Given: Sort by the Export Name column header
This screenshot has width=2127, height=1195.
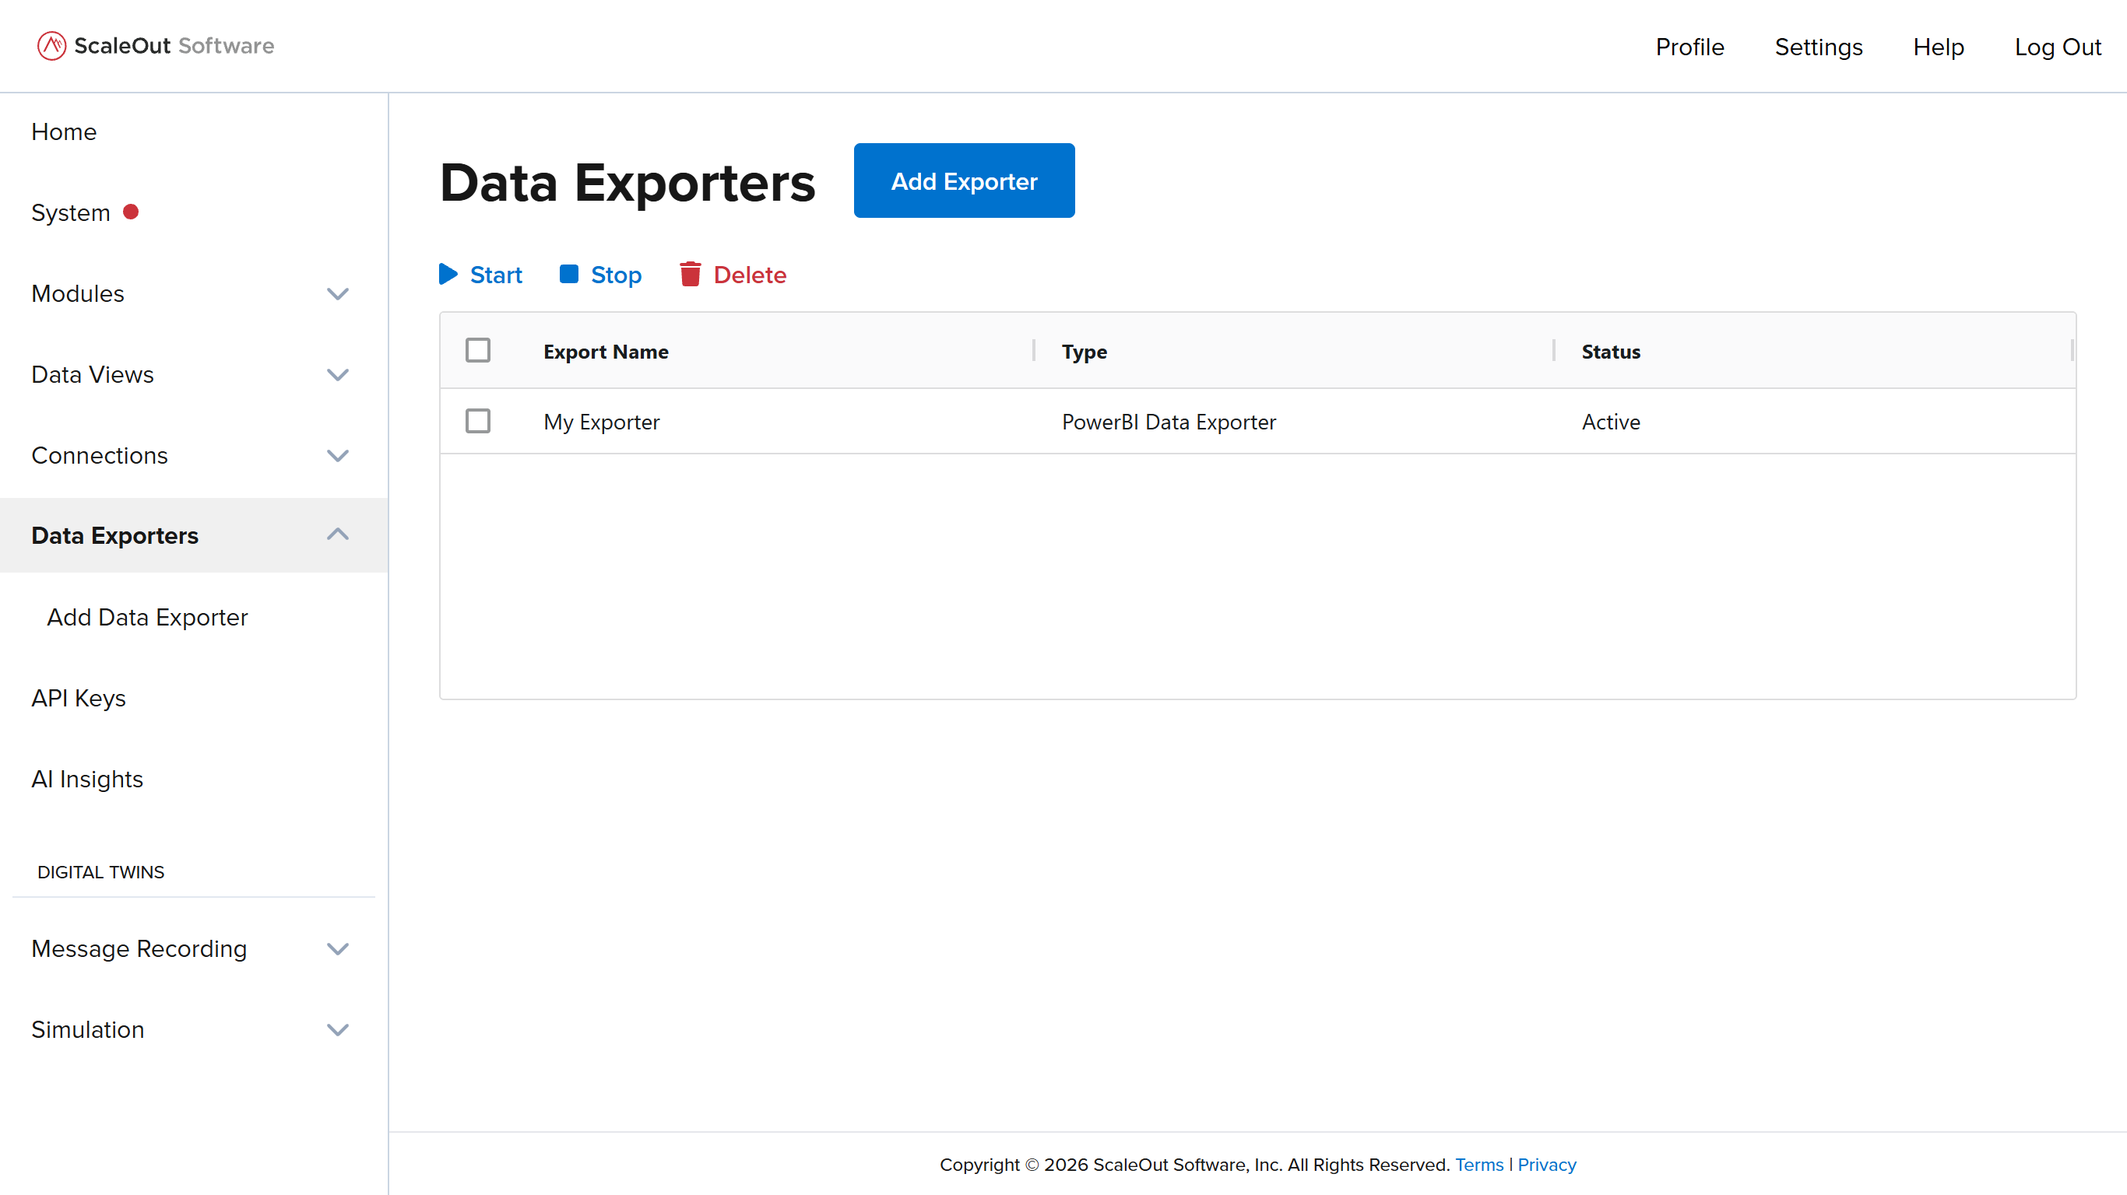Looking at the screenshot, I should [x=606, y=352].
